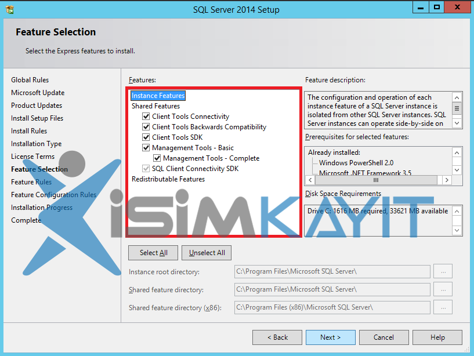
Task: Maximize the SQL Server 2014 Setup window
Action: coord(436,8)
